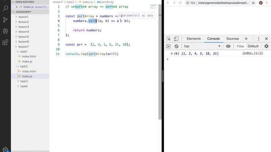This screenshot has height=152, width=271.
Task: Click 'const arr' declaration on line 9
Action: (x=74, y=44)
